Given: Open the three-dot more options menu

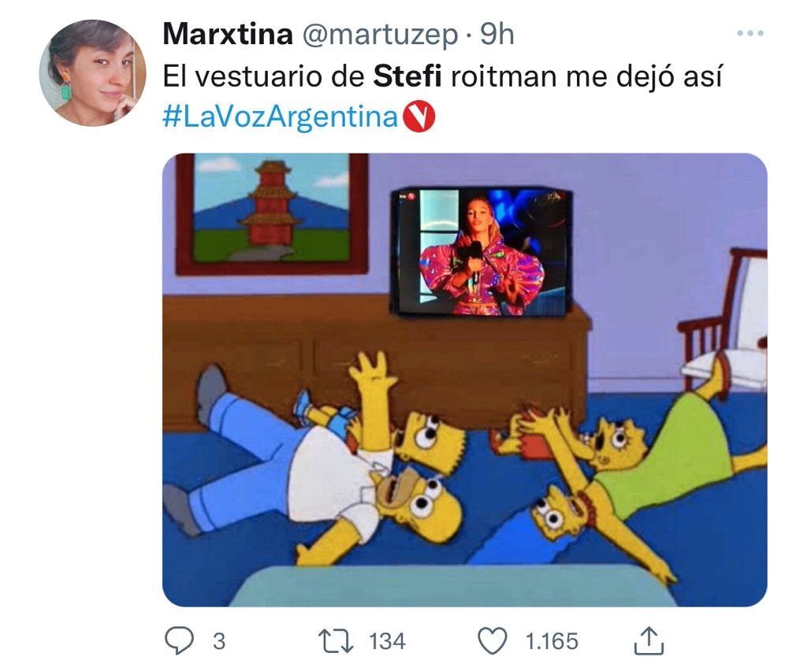Looking at the screenshot, I should point(750,33).
